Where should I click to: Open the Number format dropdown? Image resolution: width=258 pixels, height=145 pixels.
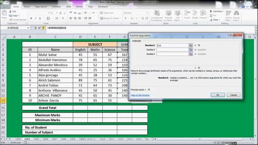[147, 13]
